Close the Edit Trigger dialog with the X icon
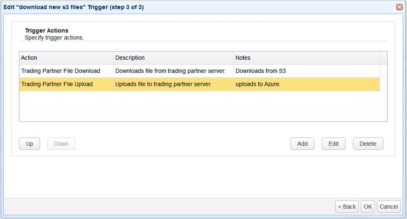 coord(399,7)
